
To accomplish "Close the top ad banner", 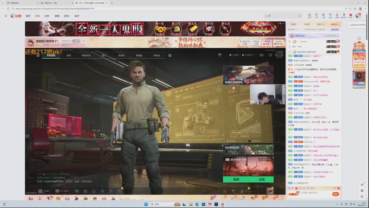I will pyautogui.click(x=283, y=24).
